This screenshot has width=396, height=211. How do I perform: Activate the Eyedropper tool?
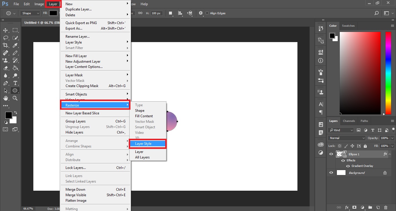click(x=15, y=45)
